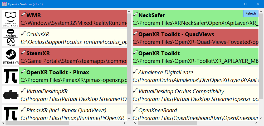
Task: Click the Refresh button
Action: pyautogui.click(x=251, y=13)
